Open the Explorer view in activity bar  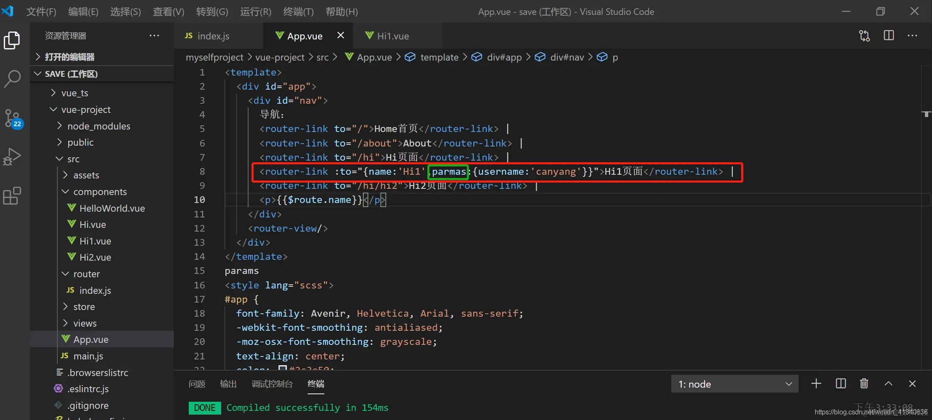(x=12, y=40)
